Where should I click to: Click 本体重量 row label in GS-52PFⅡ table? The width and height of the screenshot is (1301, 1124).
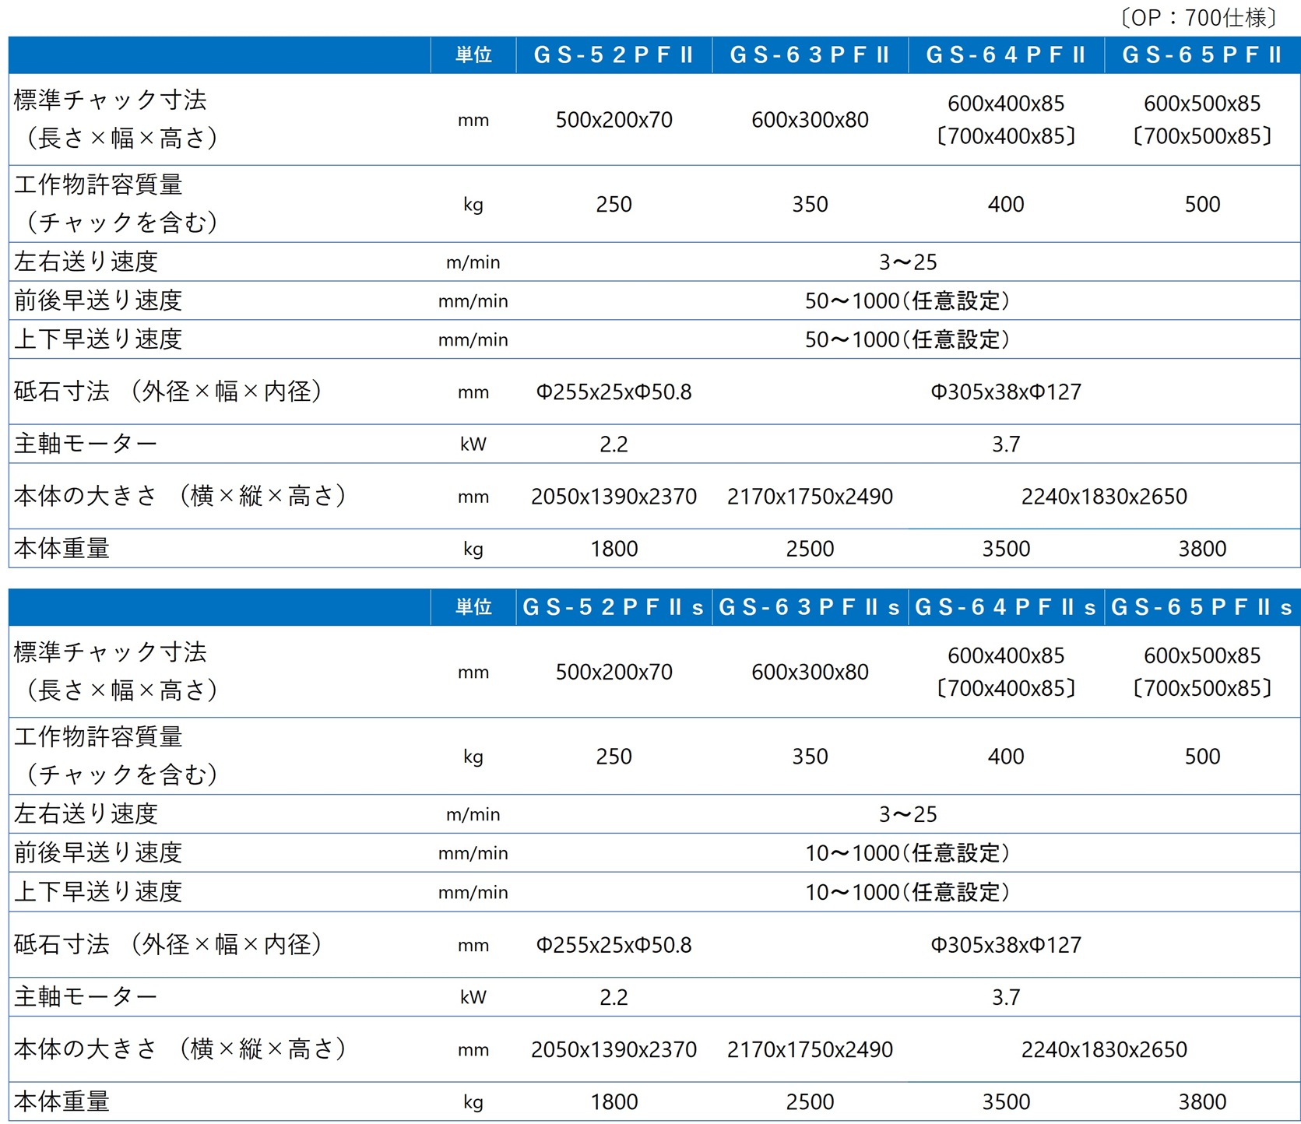[x=62, y=549]
